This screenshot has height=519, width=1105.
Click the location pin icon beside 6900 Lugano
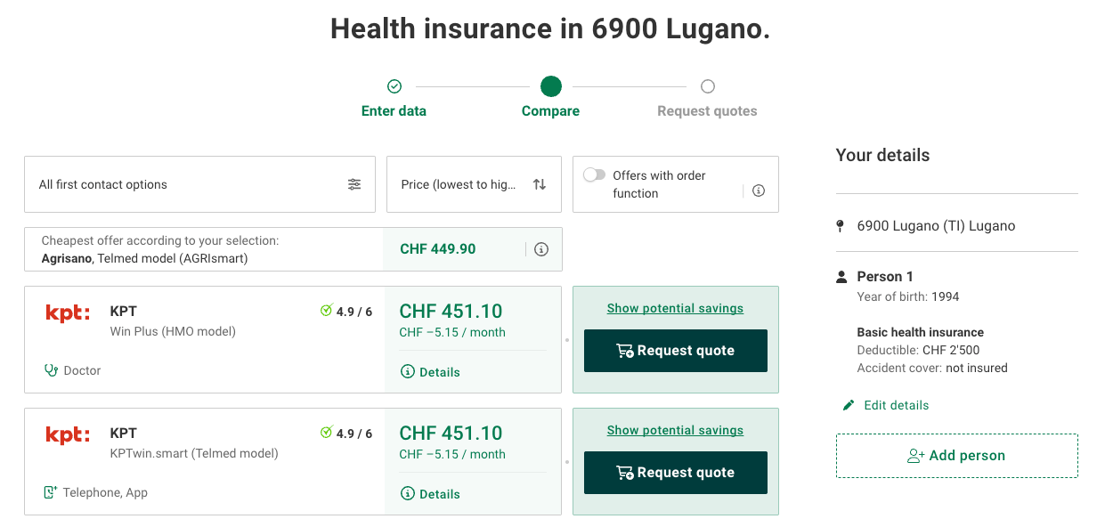coord(840,226)
